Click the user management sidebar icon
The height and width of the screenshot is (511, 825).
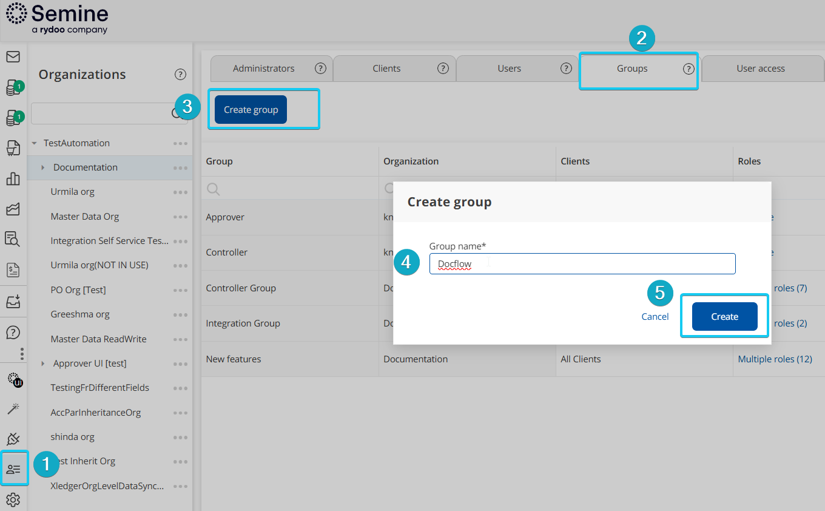[13, 469]
